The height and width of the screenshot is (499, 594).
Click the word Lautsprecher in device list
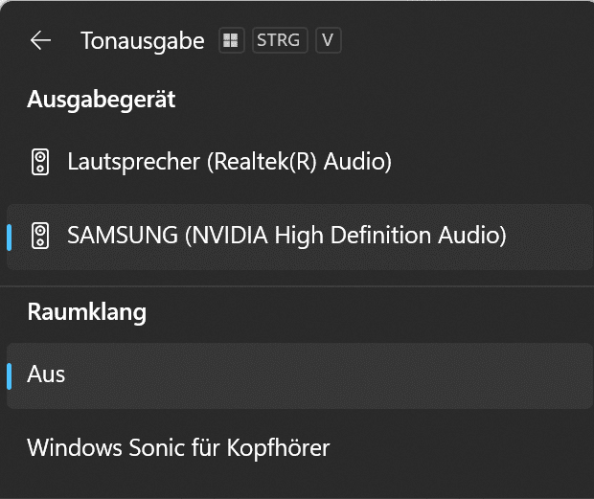click(x=134, y=162)
